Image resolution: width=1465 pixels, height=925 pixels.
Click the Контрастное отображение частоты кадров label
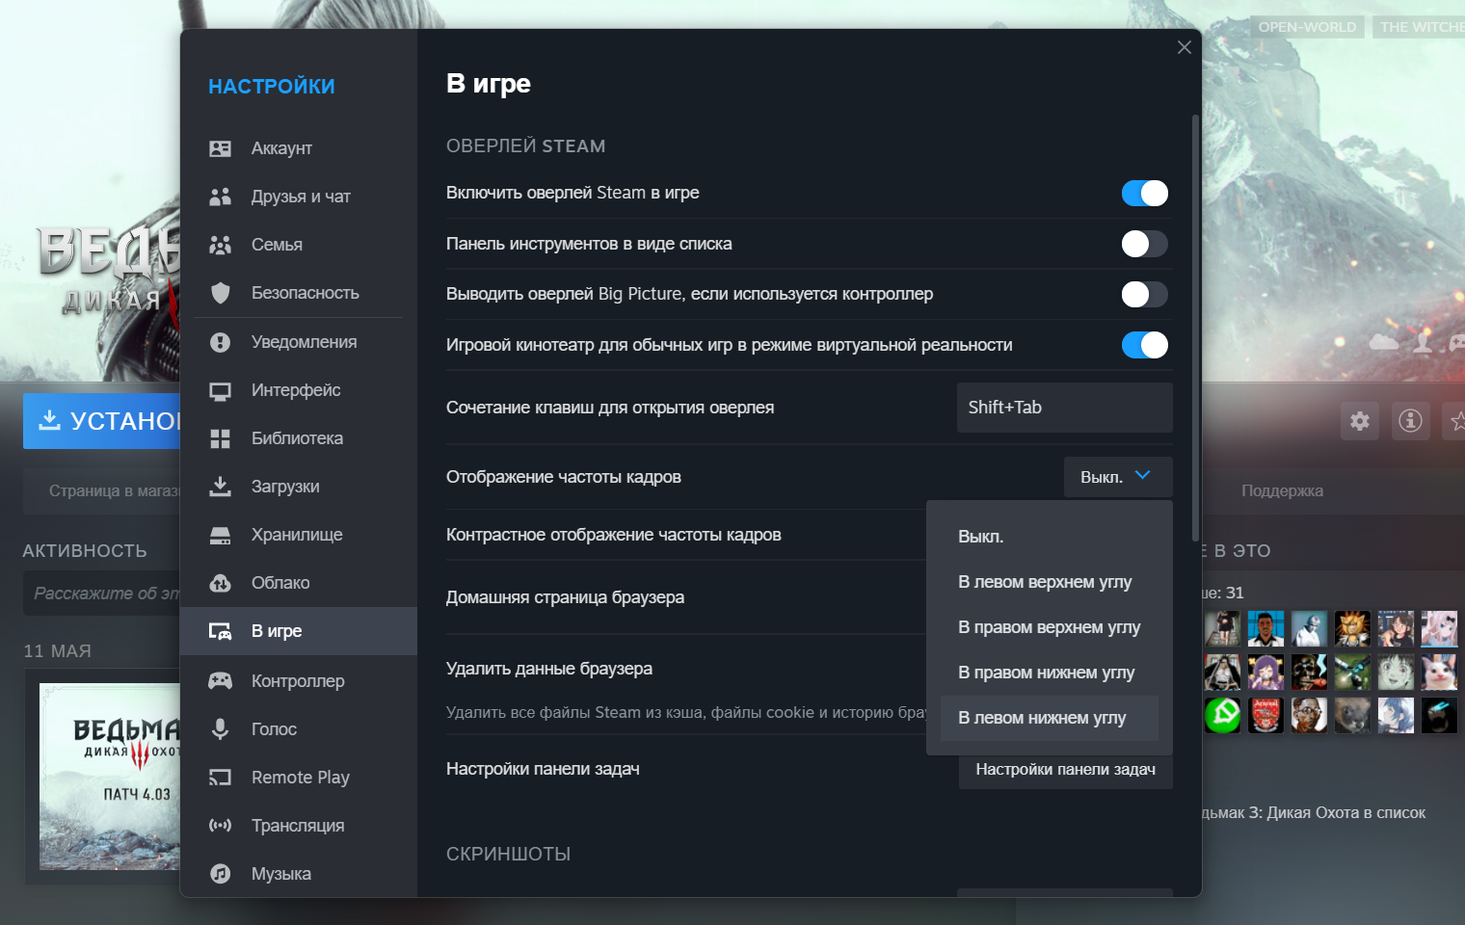[613, 535]
